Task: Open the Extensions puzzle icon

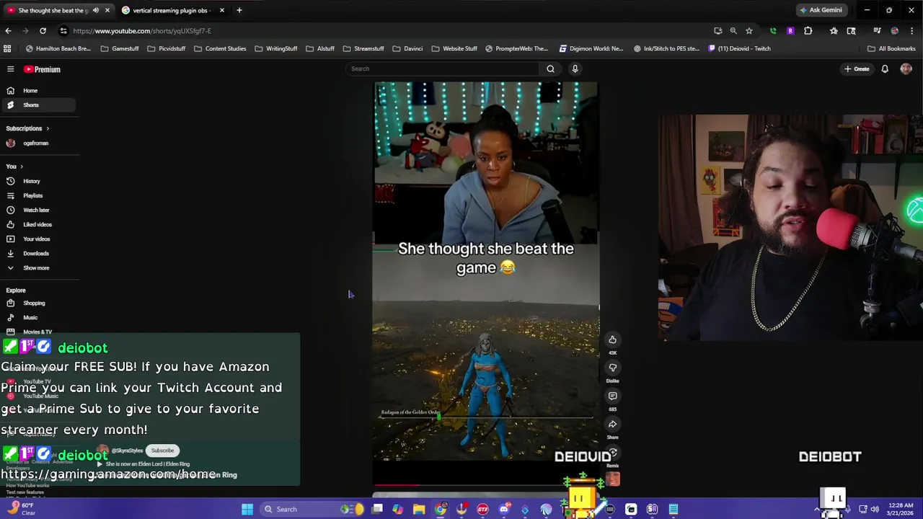Action: click(808, 31)
